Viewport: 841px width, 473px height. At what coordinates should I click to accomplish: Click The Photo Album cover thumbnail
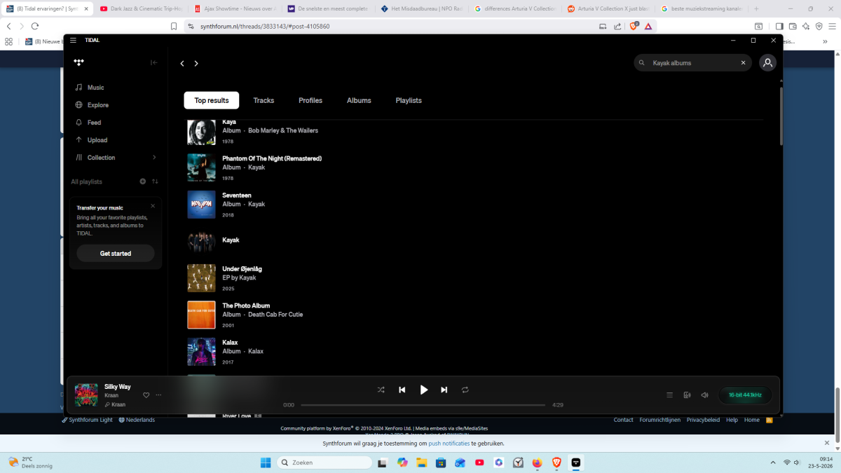tap(201, 315)
